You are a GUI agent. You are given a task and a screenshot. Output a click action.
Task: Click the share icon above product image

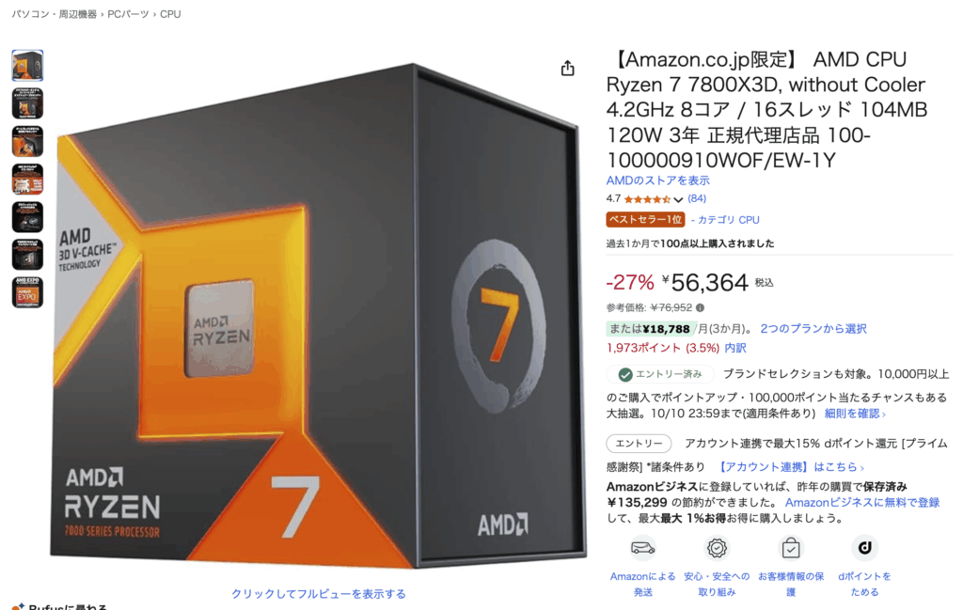(567, 68)
